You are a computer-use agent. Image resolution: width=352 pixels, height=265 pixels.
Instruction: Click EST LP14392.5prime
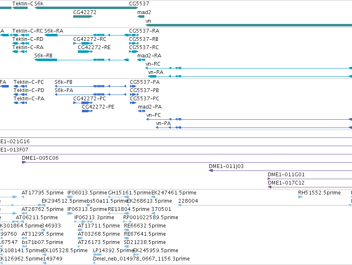point(97,255)
